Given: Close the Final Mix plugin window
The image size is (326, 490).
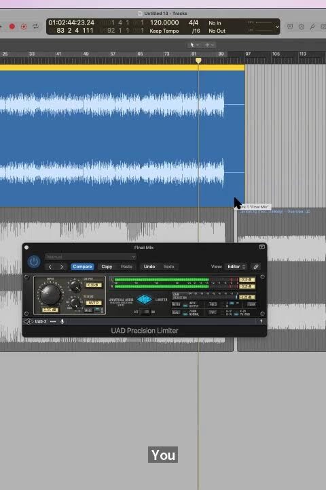Looking at the screenshot, I should pyautogui.click(x=26, y=248).
